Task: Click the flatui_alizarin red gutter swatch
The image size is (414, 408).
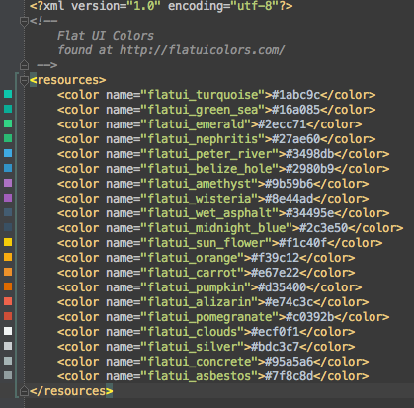Action: [8, 301]
